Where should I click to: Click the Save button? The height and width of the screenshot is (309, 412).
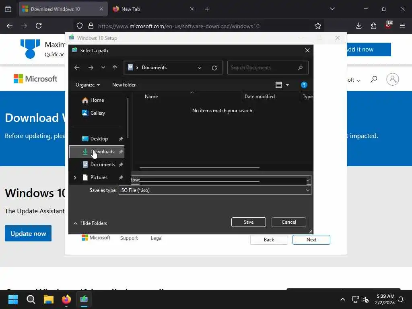tap(248, 222)
